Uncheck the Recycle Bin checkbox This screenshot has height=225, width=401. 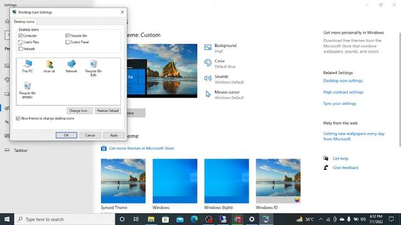68,36
